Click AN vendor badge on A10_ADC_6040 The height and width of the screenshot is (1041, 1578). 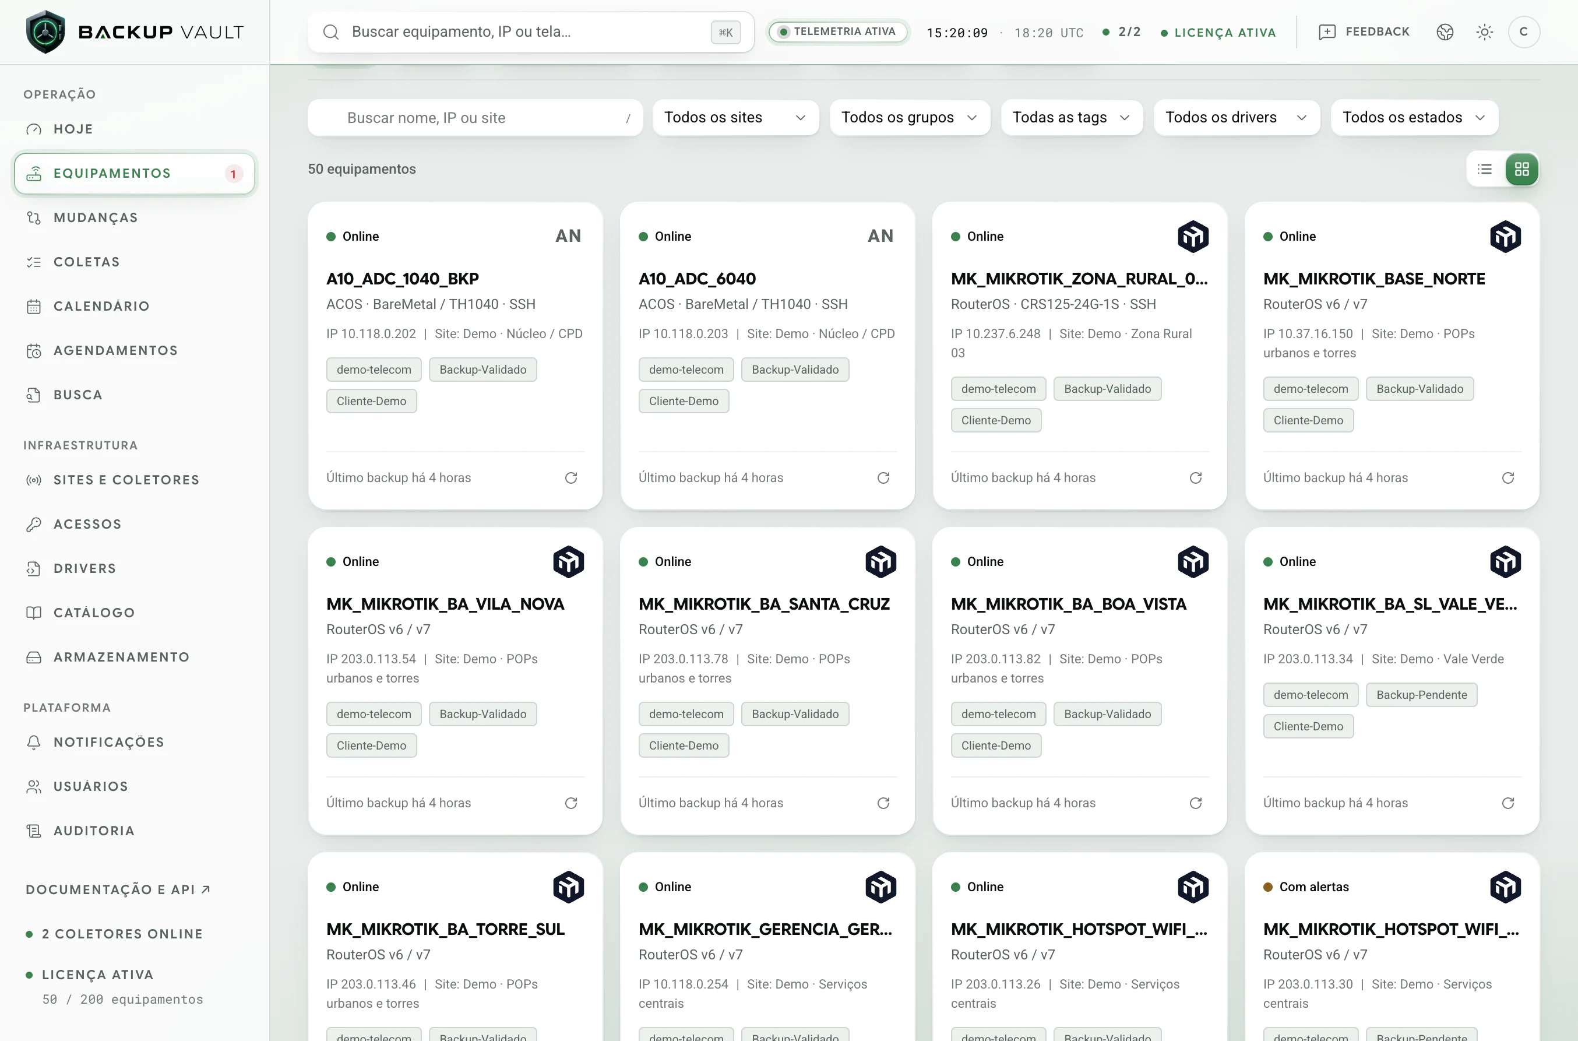[880, 236]
